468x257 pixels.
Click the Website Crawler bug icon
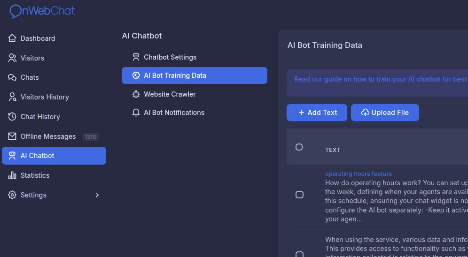pyautogui.click(x=136, y=94)
